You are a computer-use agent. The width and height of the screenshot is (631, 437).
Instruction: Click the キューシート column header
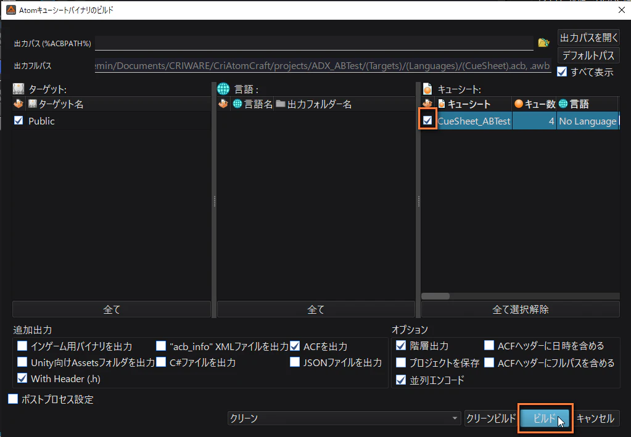tap(473, 104)
